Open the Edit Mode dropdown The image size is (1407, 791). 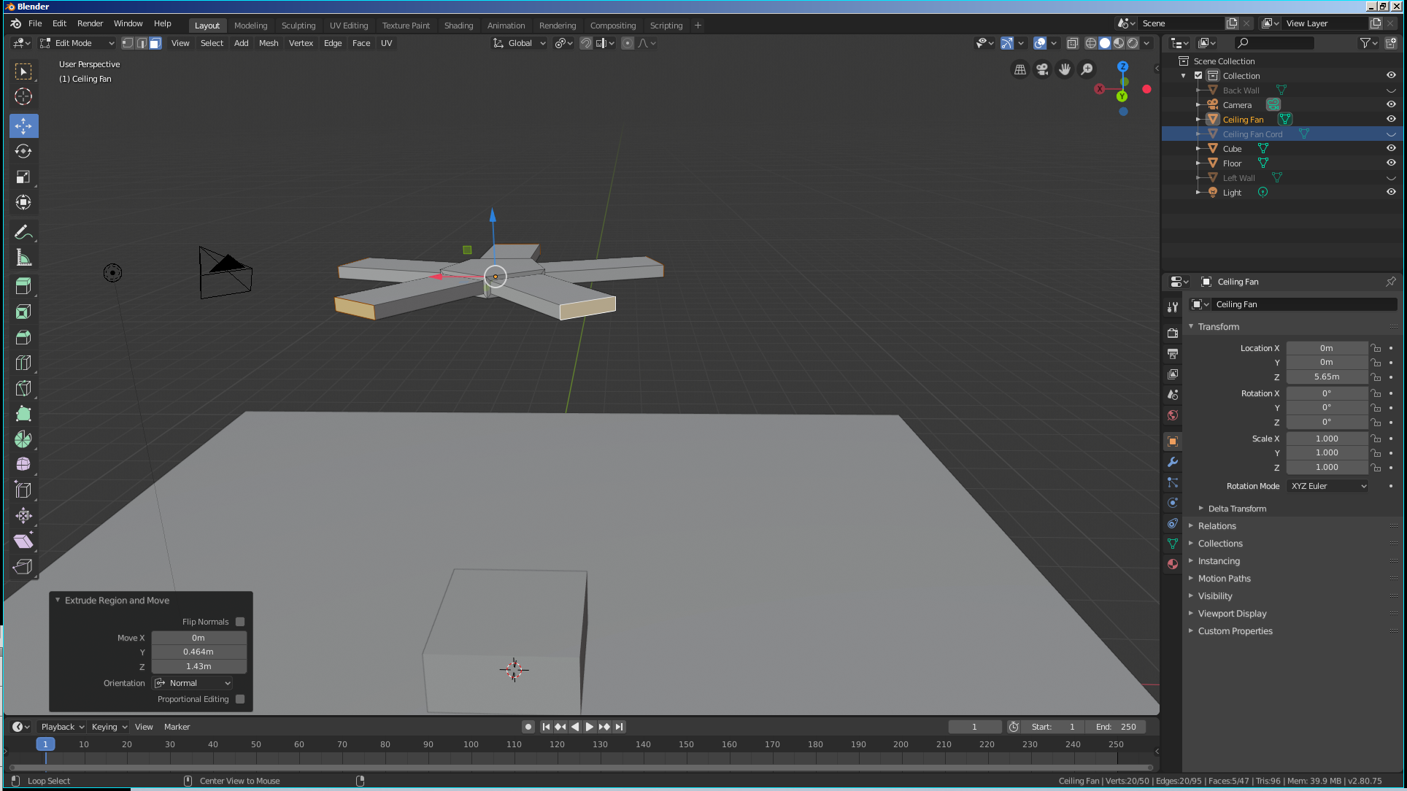77,43
